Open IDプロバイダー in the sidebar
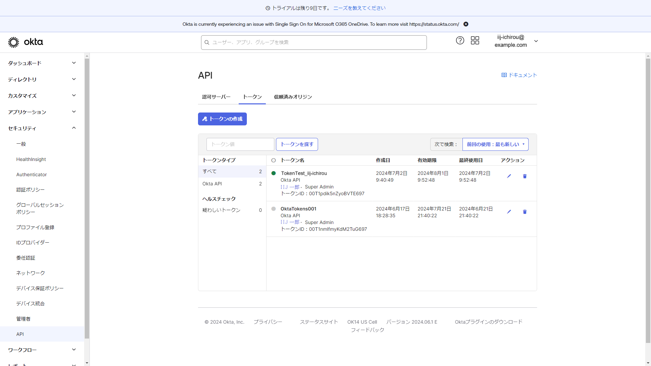The height and width of the screenshot is (366, 651). (x=33, y=243)
